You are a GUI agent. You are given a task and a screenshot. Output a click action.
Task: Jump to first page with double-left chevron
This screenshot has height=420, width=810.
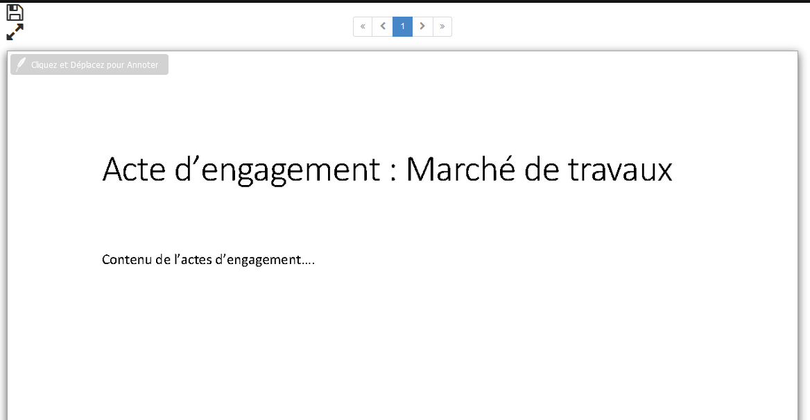(x=363, y=27)
